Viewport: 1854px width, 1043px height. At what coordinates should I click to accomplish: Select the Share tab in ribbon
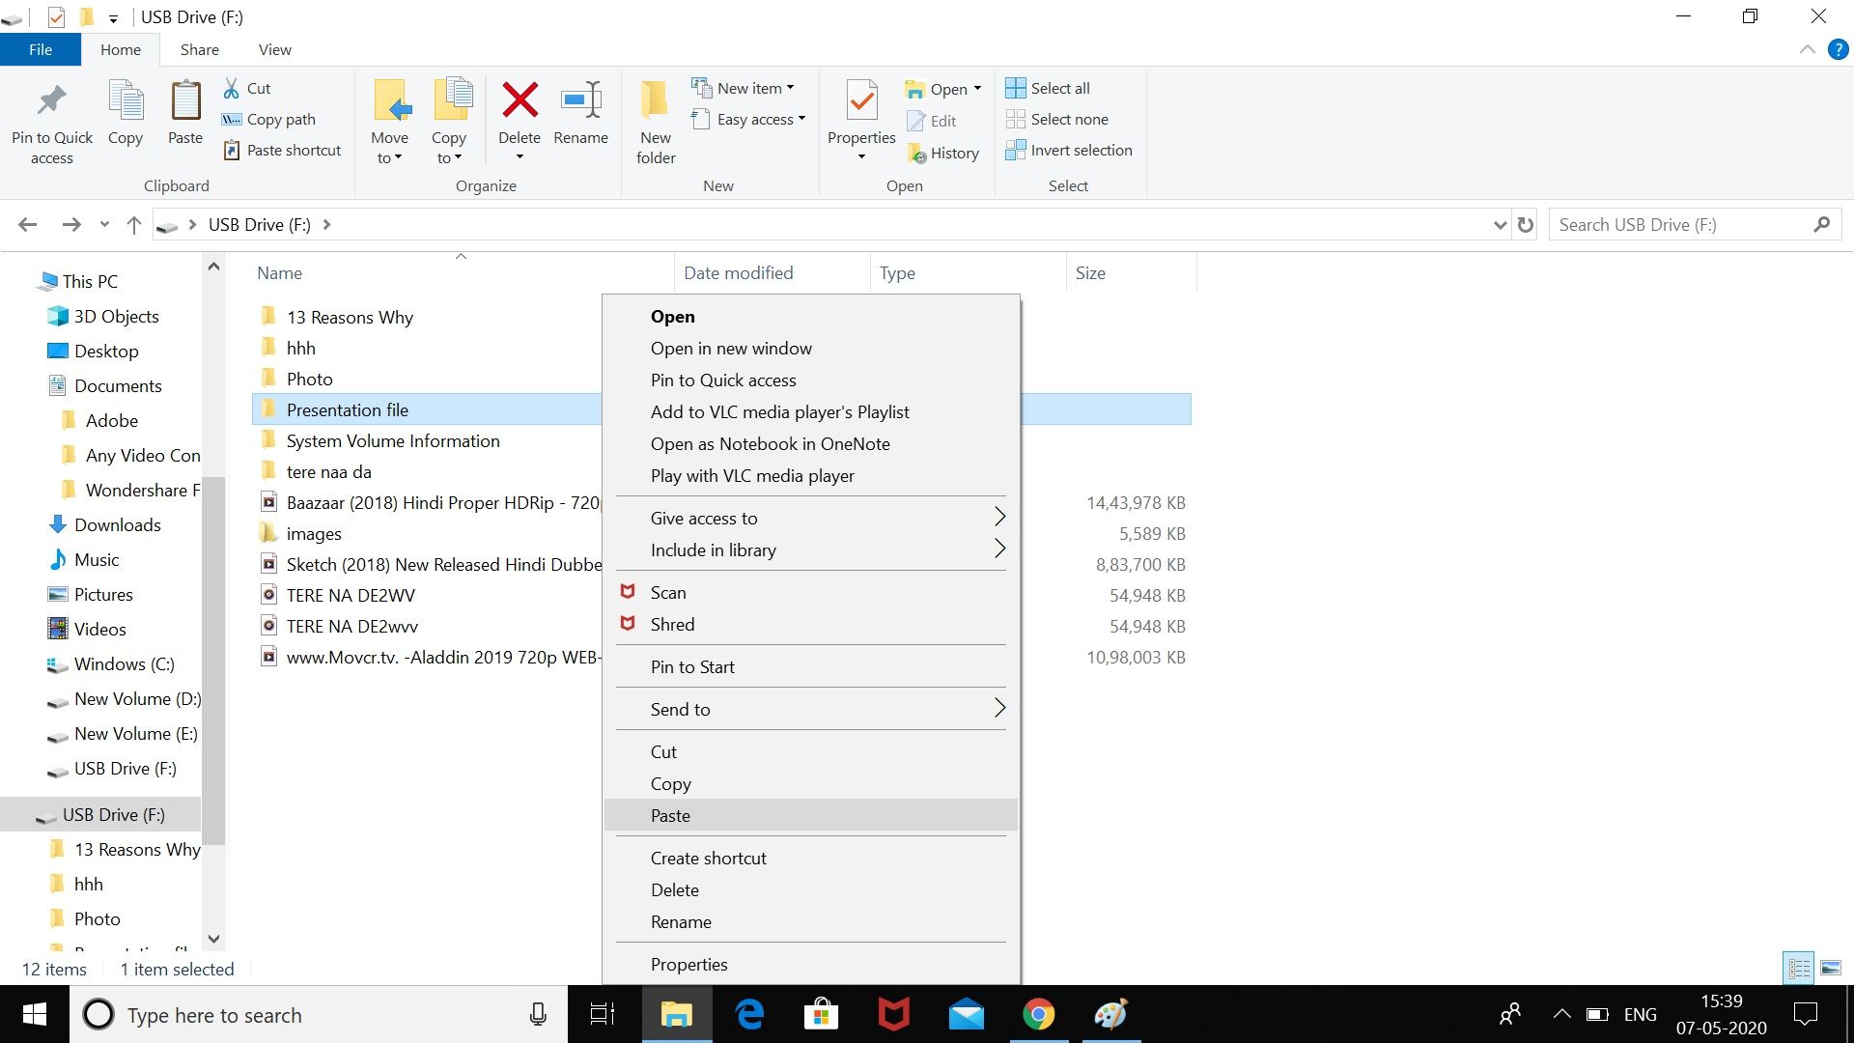coord(197,49)
